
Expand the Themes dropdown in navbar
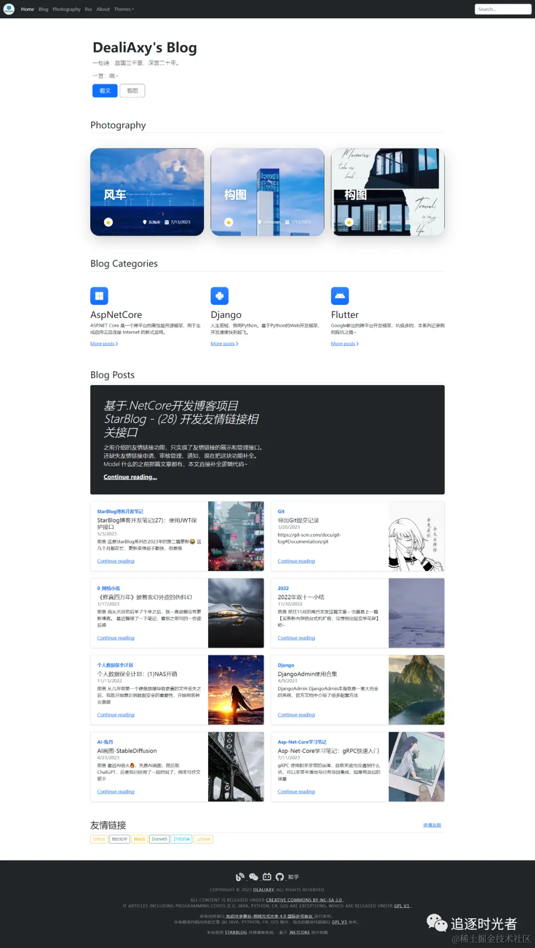pyautogui.click(x=124, y=9)
